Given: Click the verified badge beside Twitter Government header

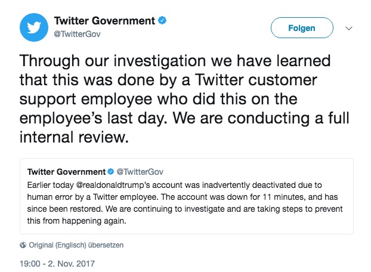Looking at the screenshot, I should click(162, 20).
